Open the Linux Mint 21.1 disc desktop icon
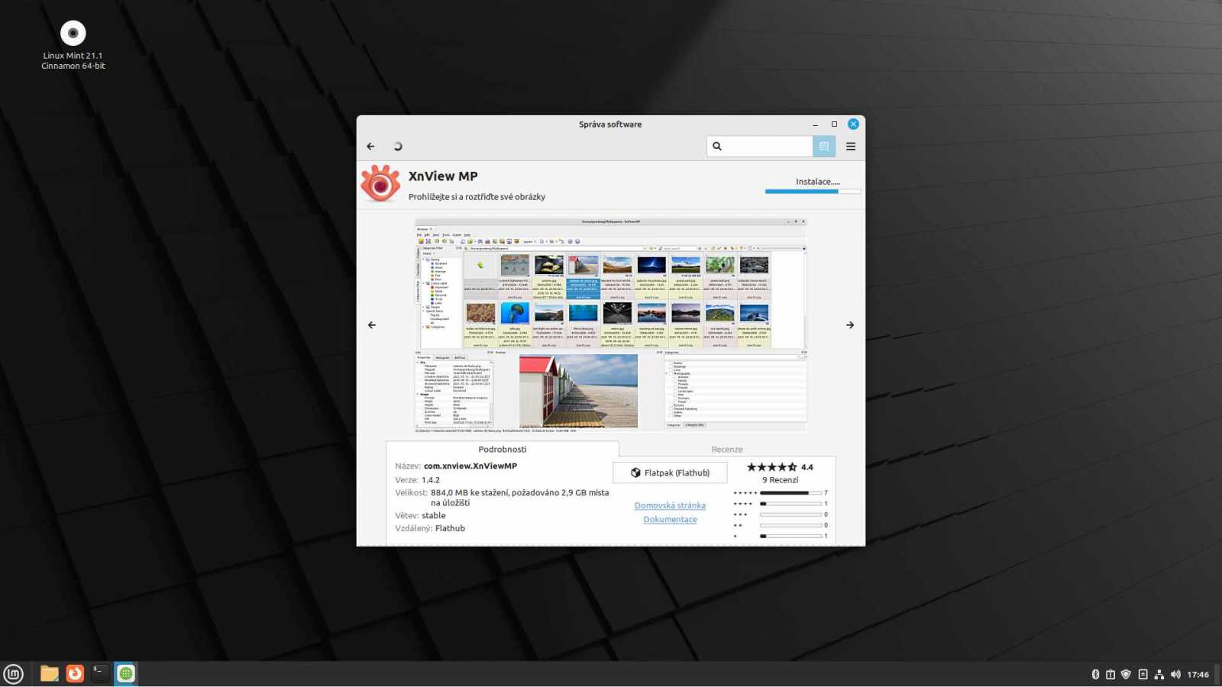Viewport: 1222px width, 687px height. point(73,44)
